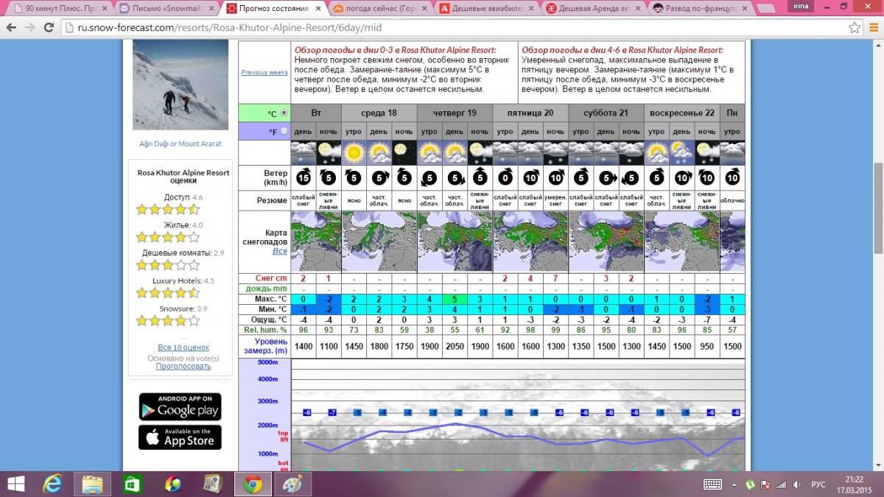Open the Chrome menu (three bars)

click(872, 27)
